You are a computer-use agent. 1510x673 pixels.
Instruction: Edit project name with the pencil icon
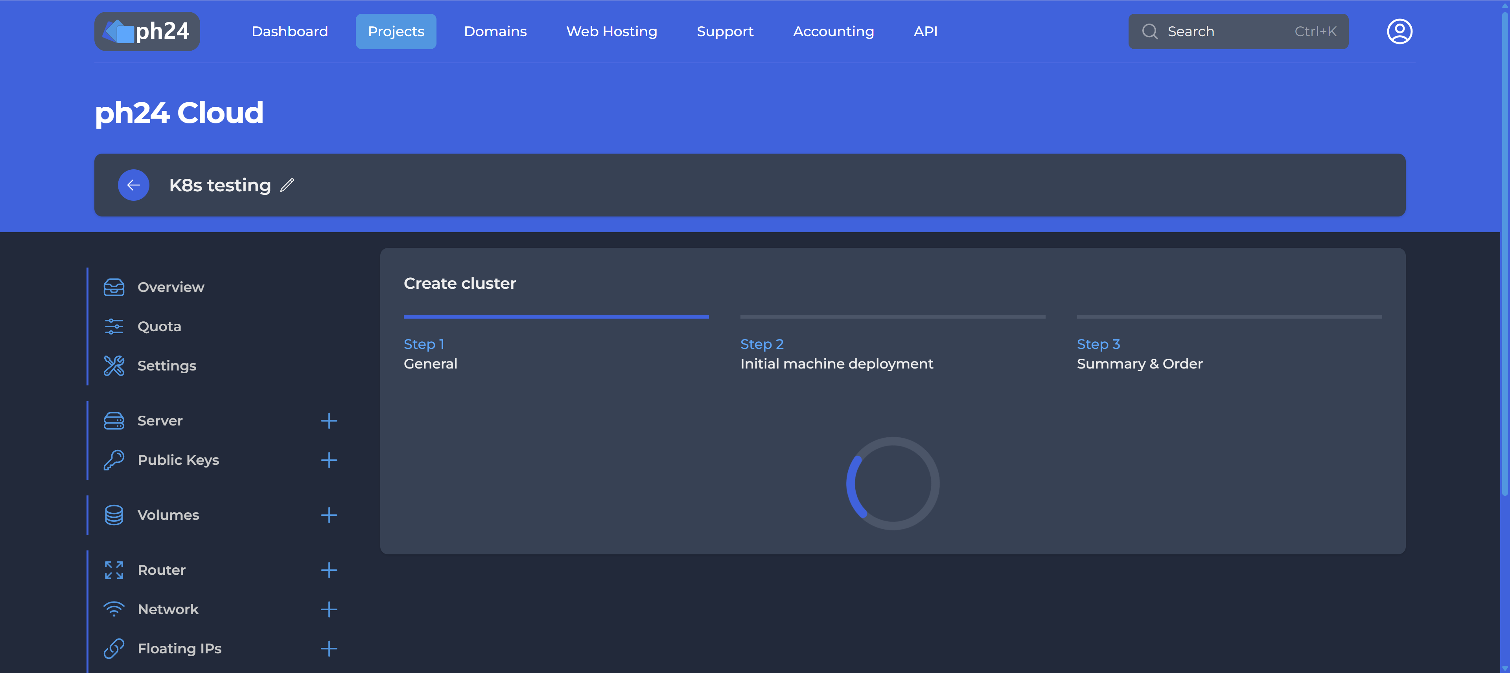(x=287, y=185)
